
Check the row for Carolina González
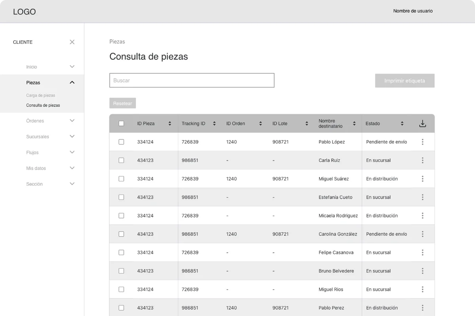pyautogui.click(x=122, y=234)
